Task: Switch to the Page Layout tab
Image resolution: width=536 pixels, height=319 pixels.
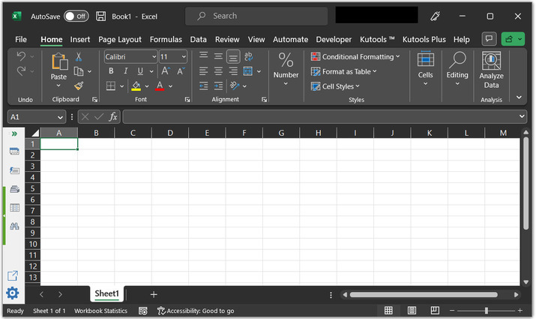Action: click(x=120, y=39)
